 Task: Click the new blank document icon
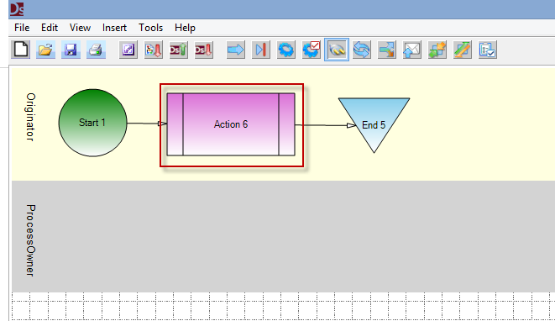click(x=21, y=50)
